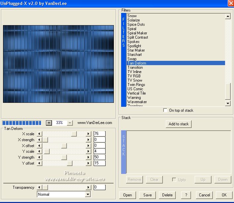
Task: Click X scale right arrow
Action: pyautogui.click(x=88, y=134)
